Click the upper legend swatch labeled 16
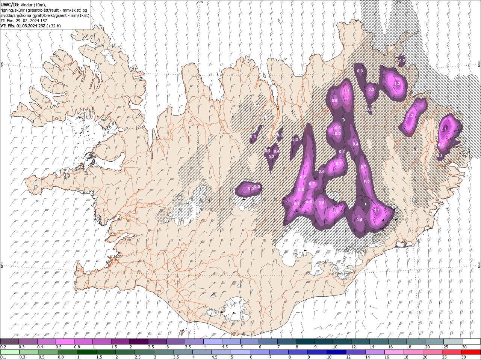The image size is (481, 360). [397, 342]
